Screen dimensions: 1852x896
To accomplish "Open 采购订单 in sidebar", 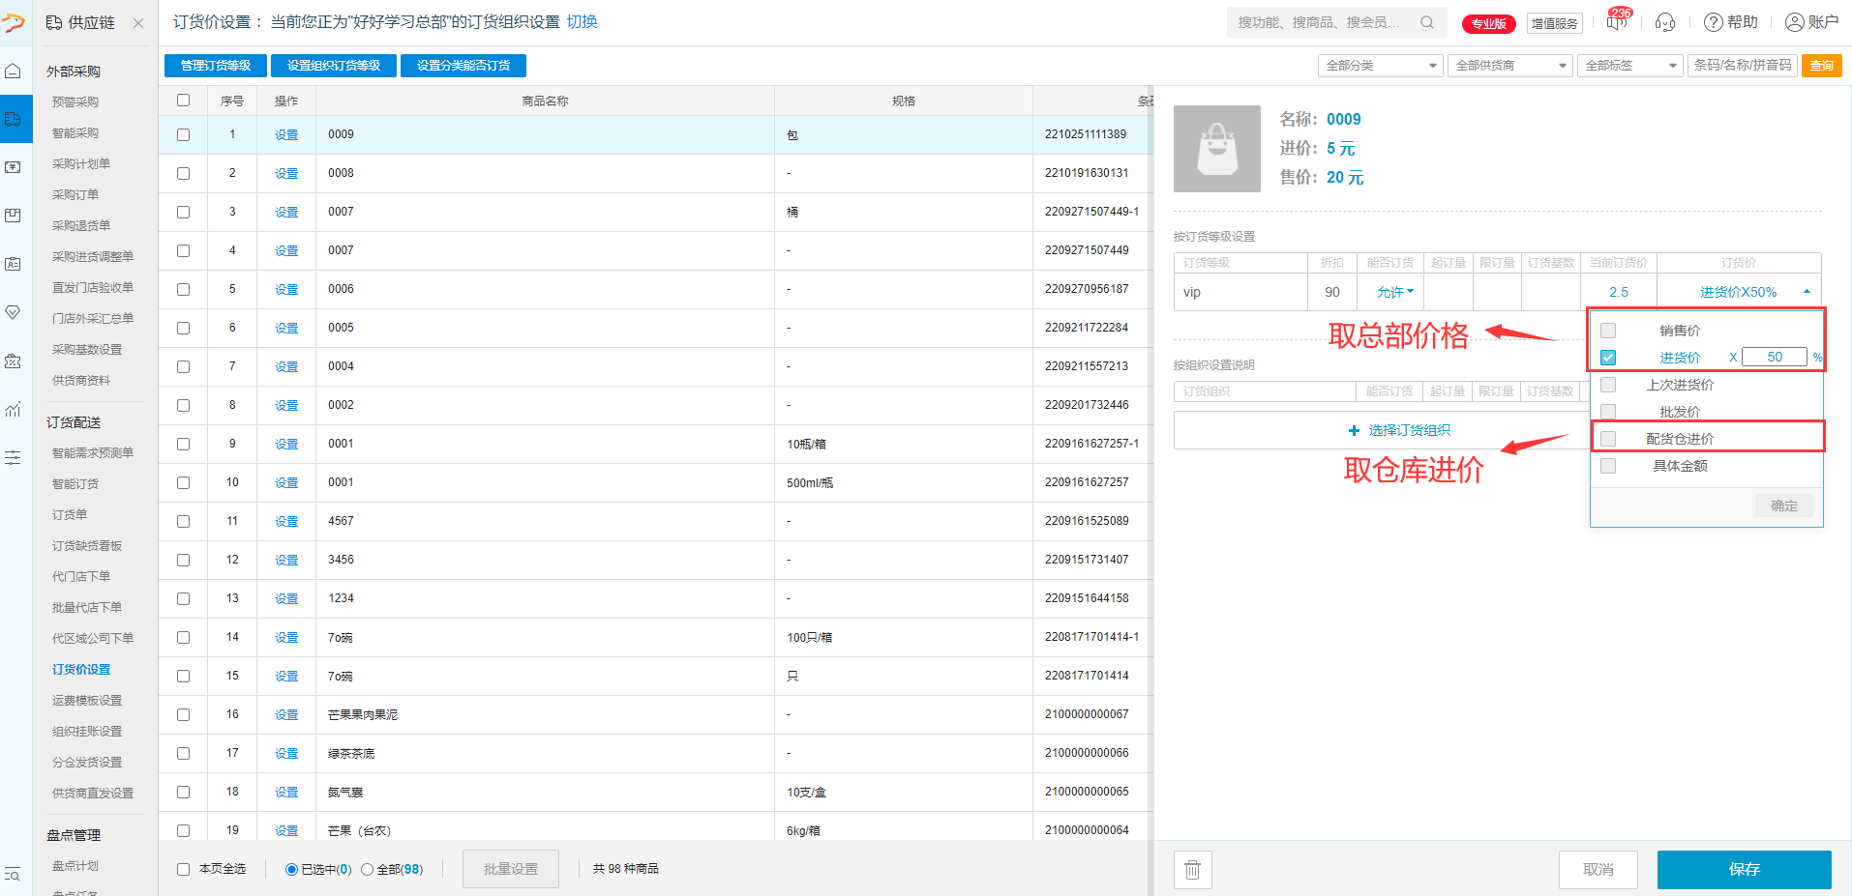I will [x=75, y=194].
